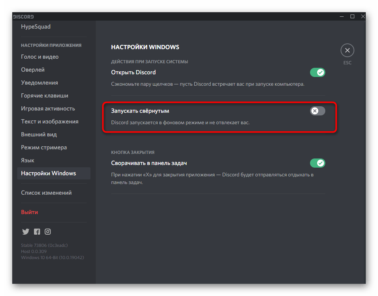Enable the Запускать свёрнутым toggle

coord(318,111)
